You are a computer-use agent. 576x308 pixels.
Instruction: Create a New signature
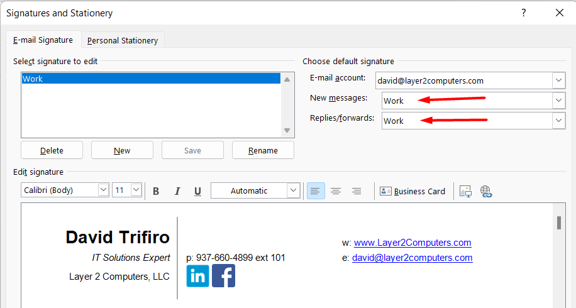(122, 150)
